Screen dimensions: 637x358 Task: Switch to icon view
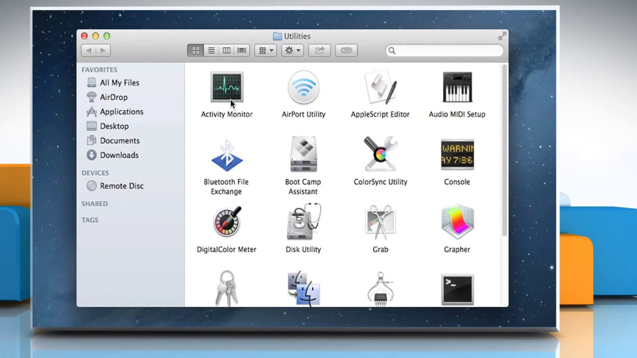pyautogui.click(x=196, y=50)
